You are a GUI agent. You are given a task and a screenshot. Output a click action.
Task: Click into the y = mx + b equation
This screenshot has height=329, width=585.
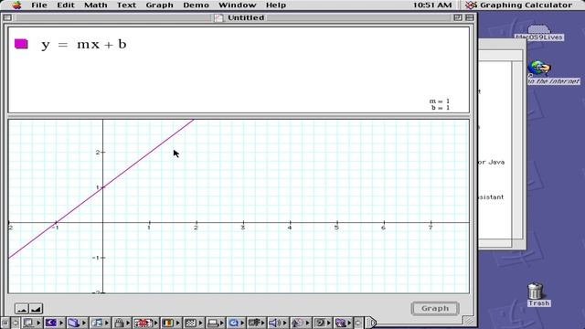point(84,45)
